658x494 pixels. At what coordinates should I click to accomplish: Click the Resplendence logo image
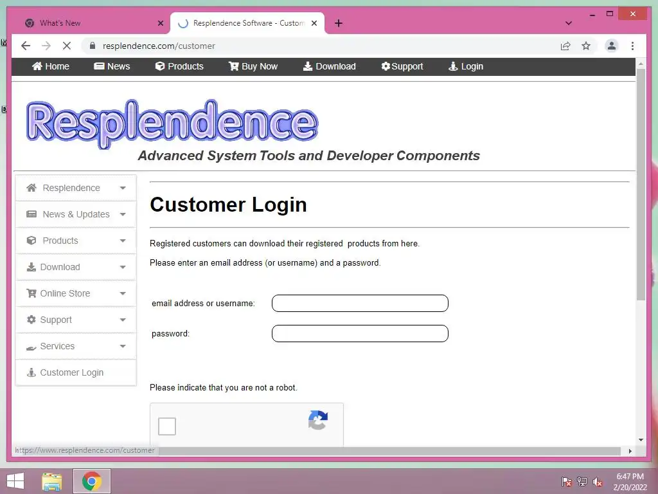(172, 123)
